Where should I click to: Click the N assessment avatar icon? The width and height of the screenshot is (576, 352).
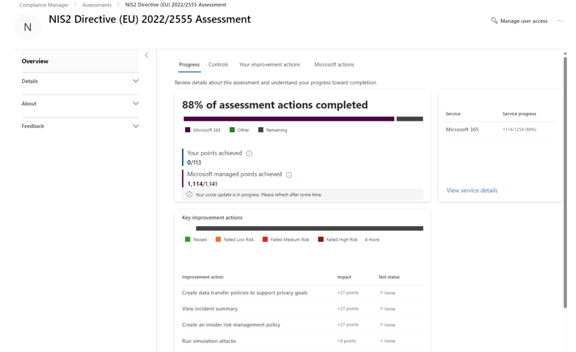(x=28, y=27)
